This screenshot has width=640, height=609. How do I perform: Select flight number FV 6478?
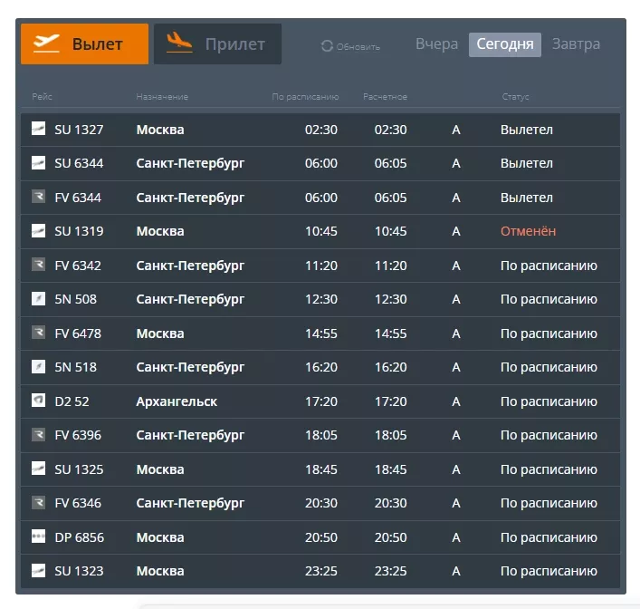(78, 333)
